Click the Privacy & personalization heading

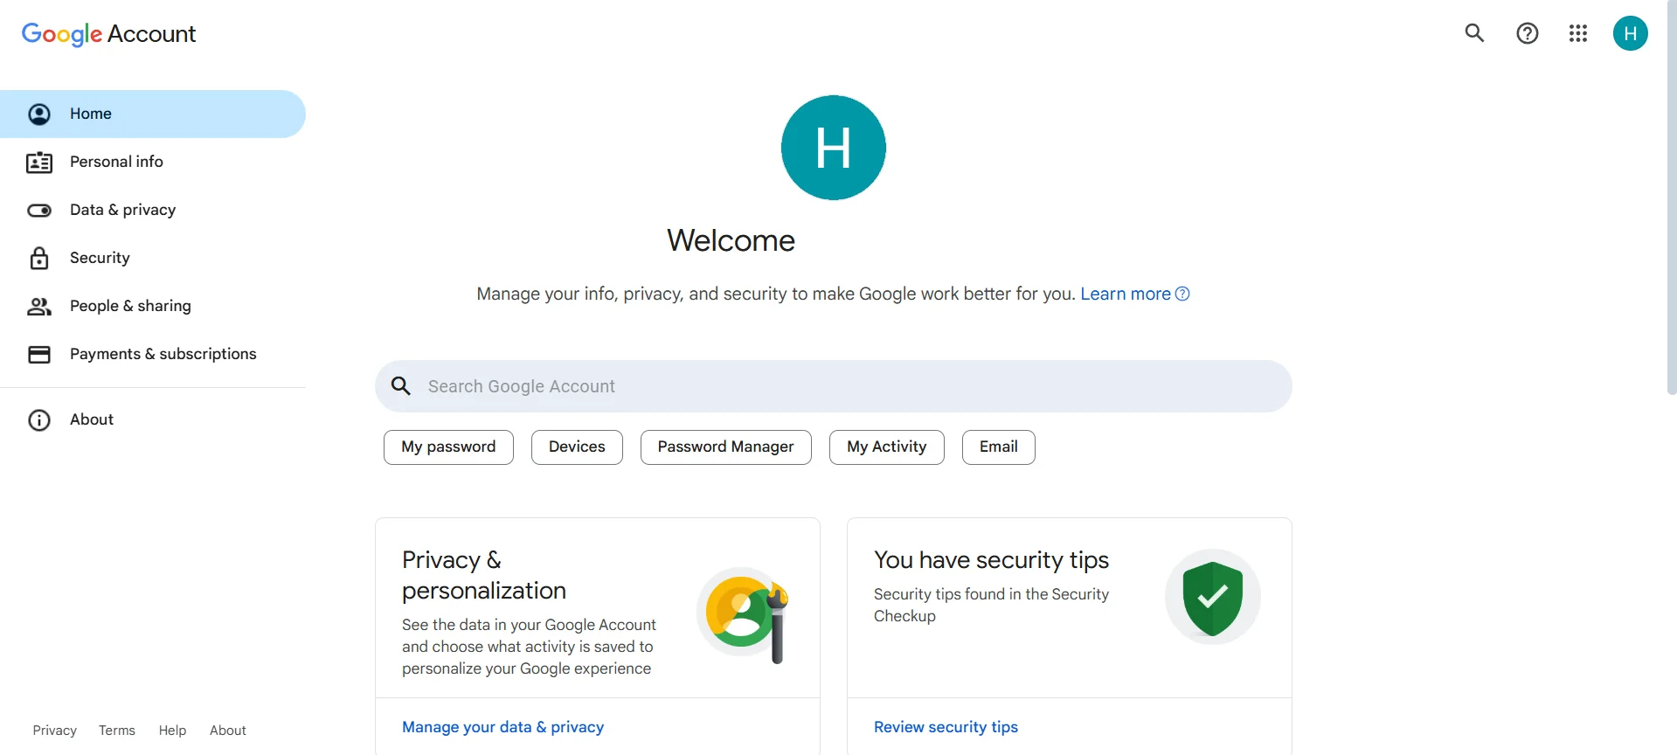pyautogui.click(x=484, y=575)
